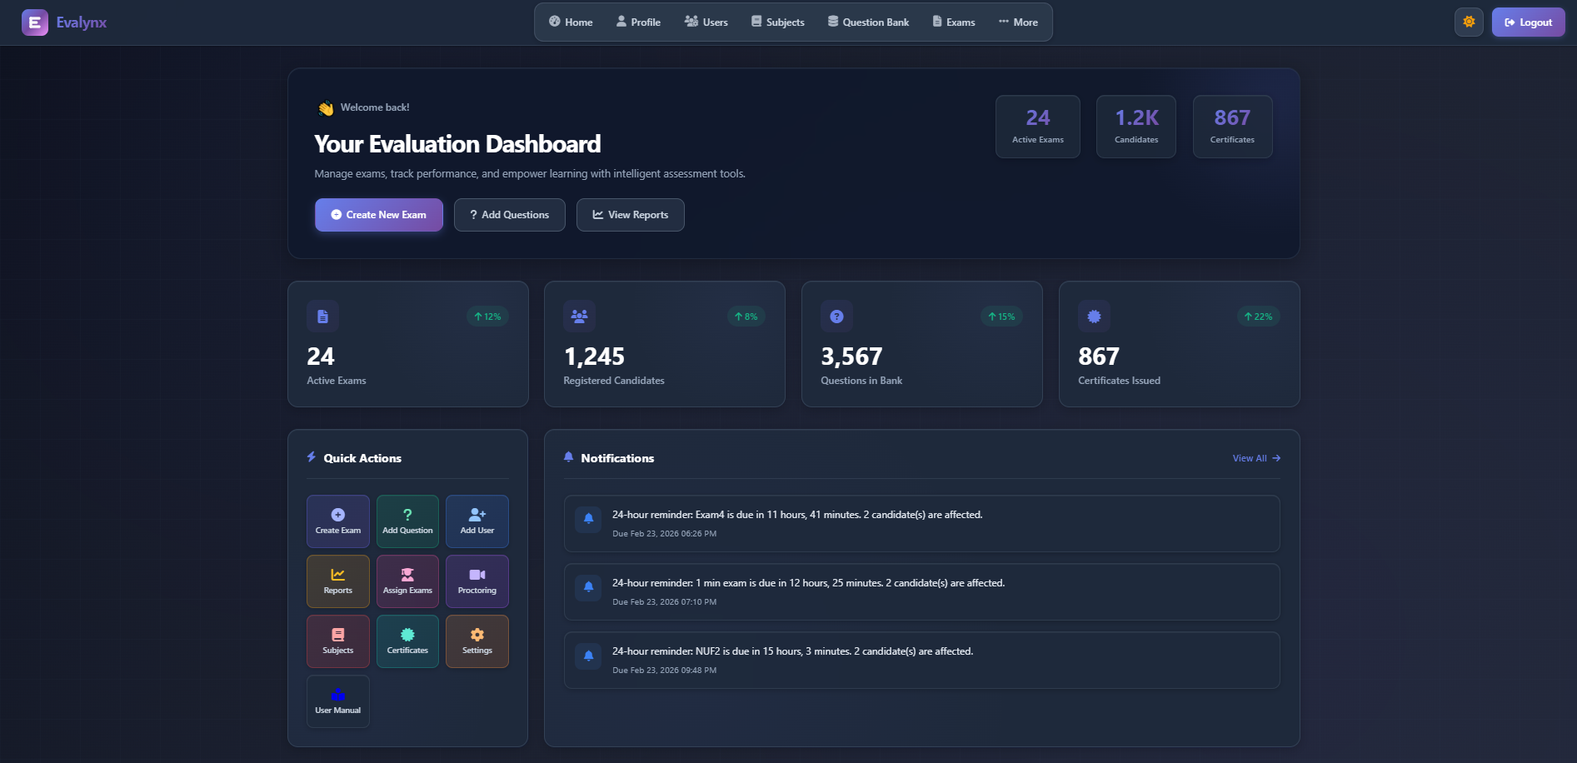This screenshot has height=763, width=1577.
Task: Open the Certificates quick action tile
Action: (407, 641)
